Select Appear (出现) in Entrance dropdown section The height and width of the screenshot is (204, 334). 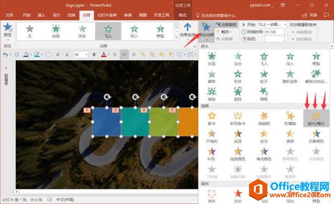click(211, 58)
